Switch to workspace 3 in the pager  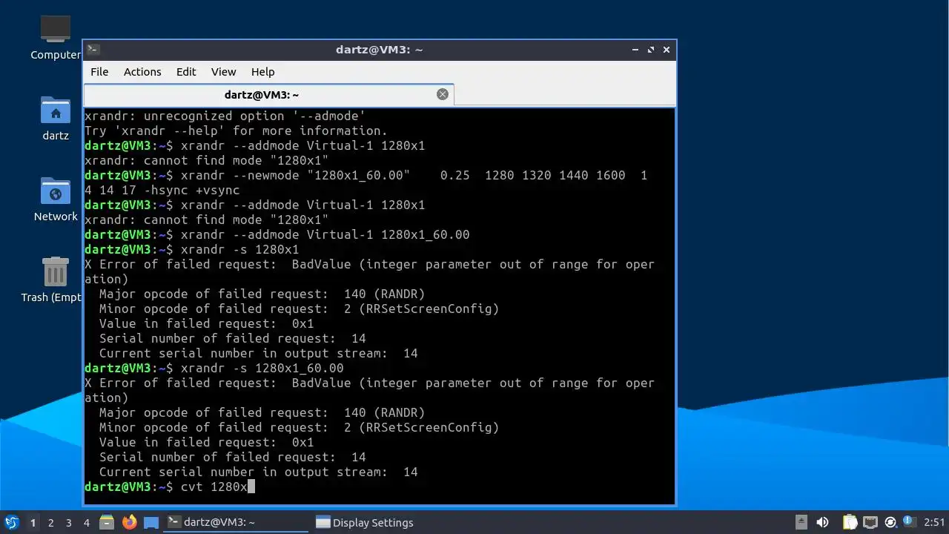(x=68, y=522)
